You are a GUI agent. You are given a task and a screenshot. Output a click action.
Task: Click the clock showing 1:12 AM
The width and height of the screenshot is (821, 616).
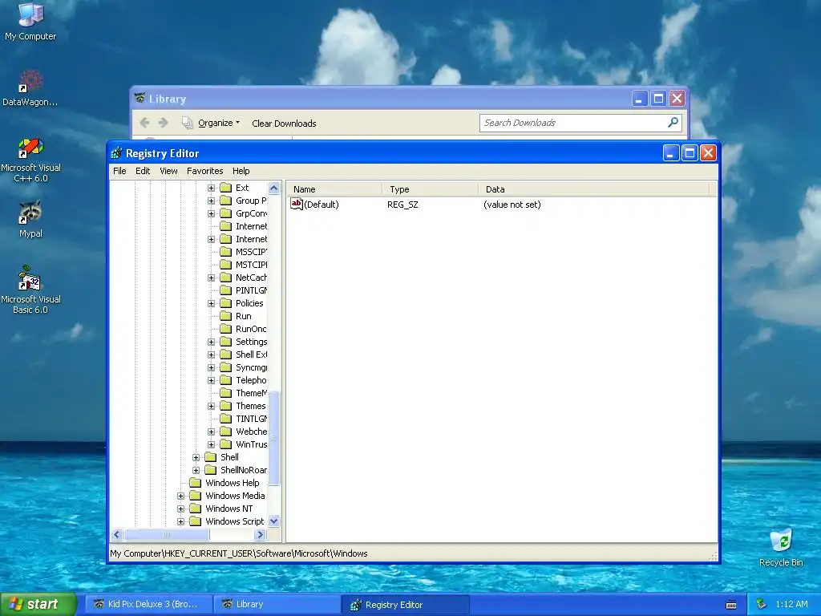pos(791,604)
